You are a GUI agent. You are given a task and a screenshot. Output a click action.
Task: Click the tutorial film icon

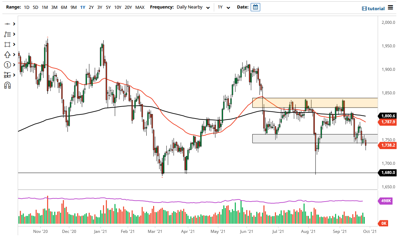coord(364,9)
